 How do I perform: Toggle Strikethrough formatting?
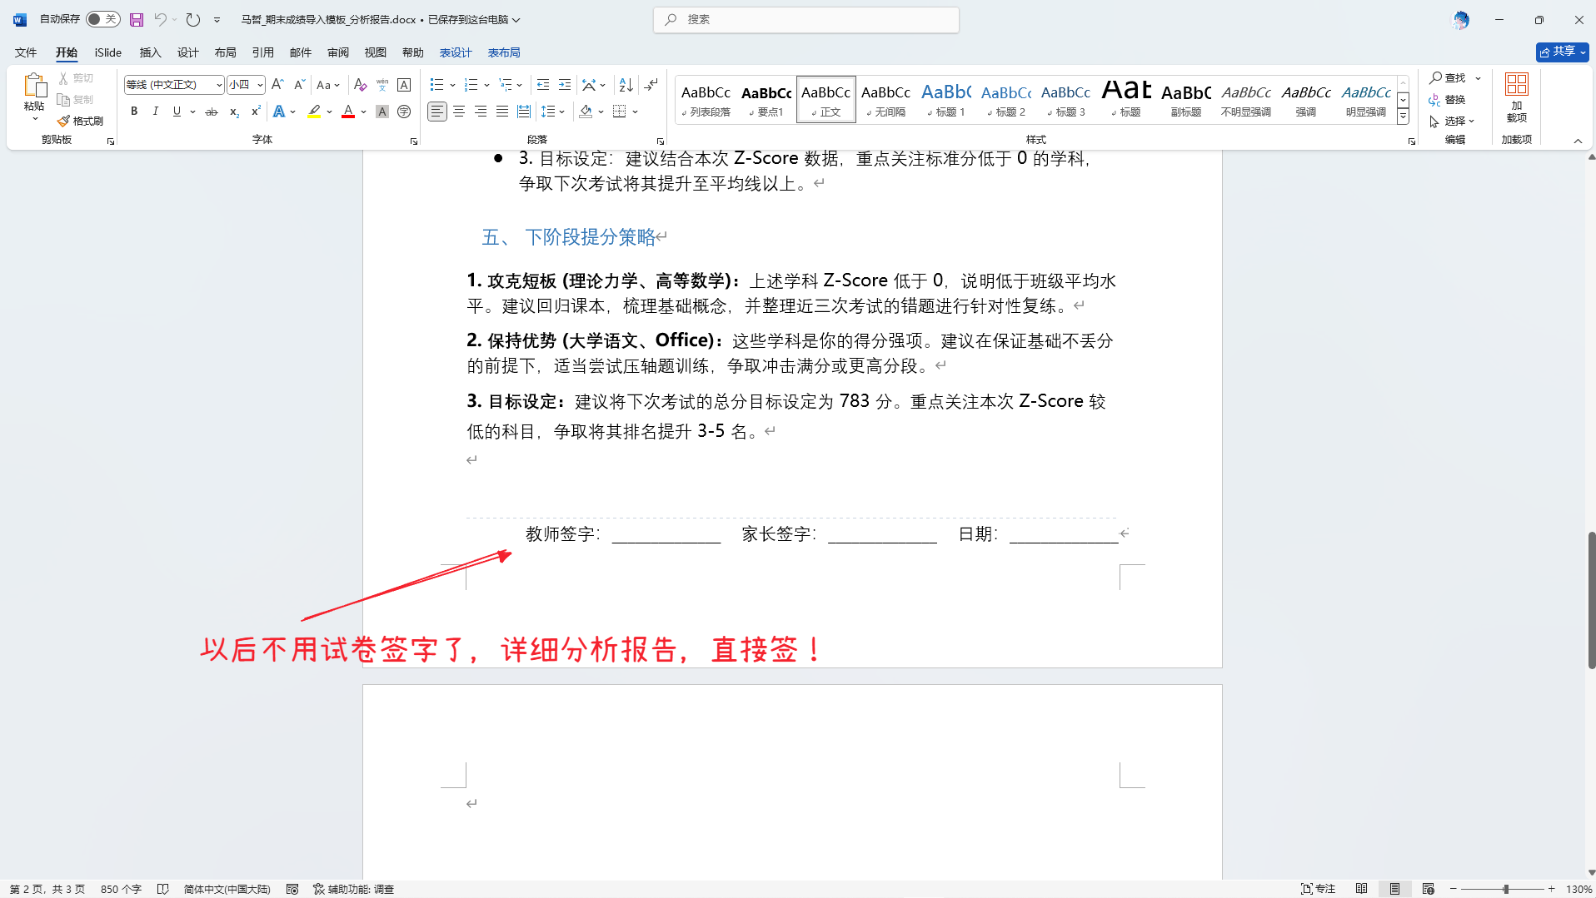click(x=212, y=112)
